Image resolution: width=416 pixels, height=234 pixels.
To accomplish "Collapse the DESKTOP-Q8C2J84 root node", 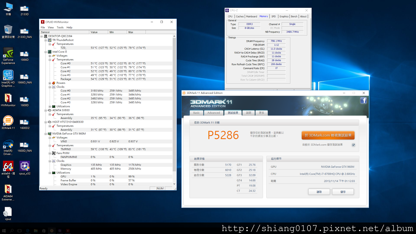I will tap(42, 36).
